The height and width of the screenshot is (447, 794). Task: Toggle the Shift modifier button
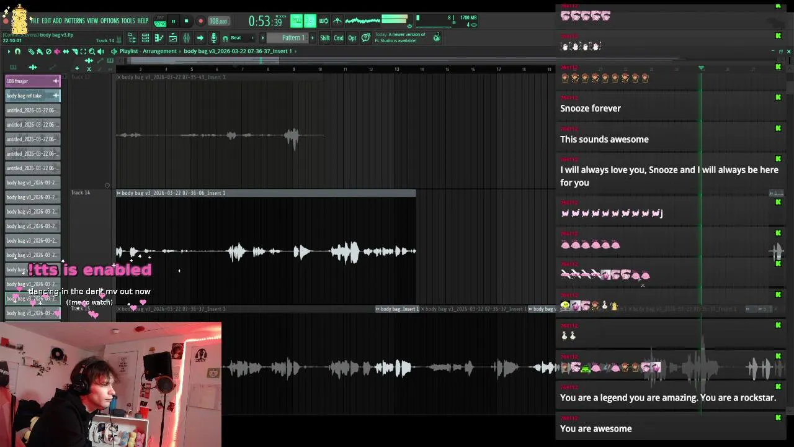pos(325,38)
